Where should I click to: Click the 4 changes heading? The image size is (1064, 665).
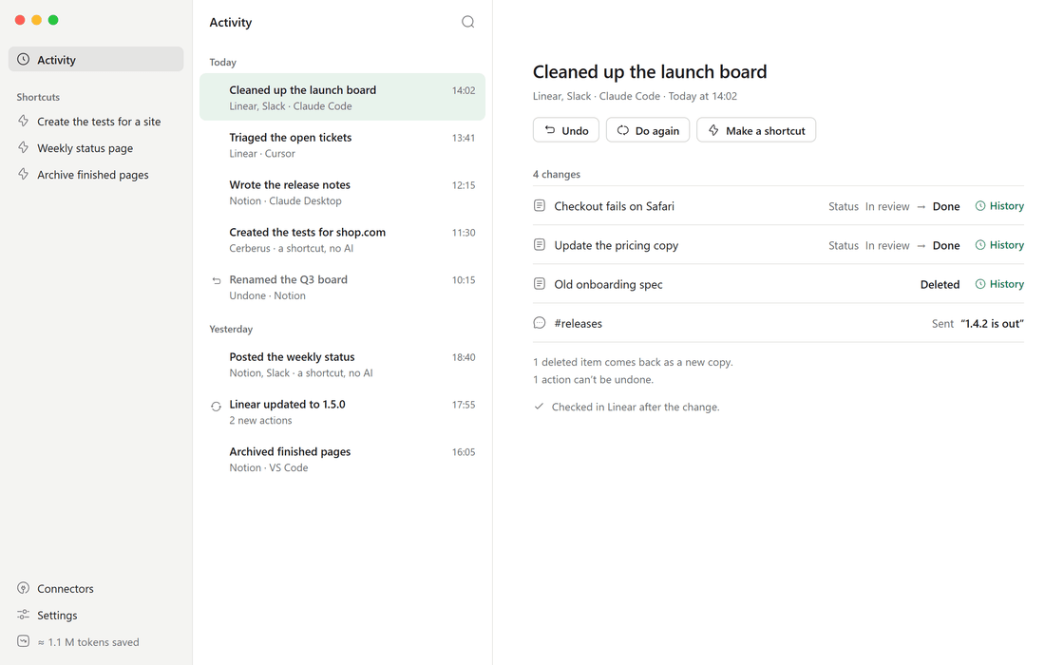[x=557, y=175]
